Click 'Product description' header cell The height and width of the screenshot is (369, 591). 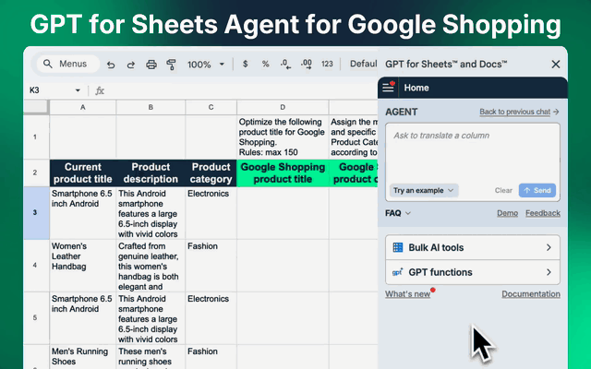pos(151,173)
